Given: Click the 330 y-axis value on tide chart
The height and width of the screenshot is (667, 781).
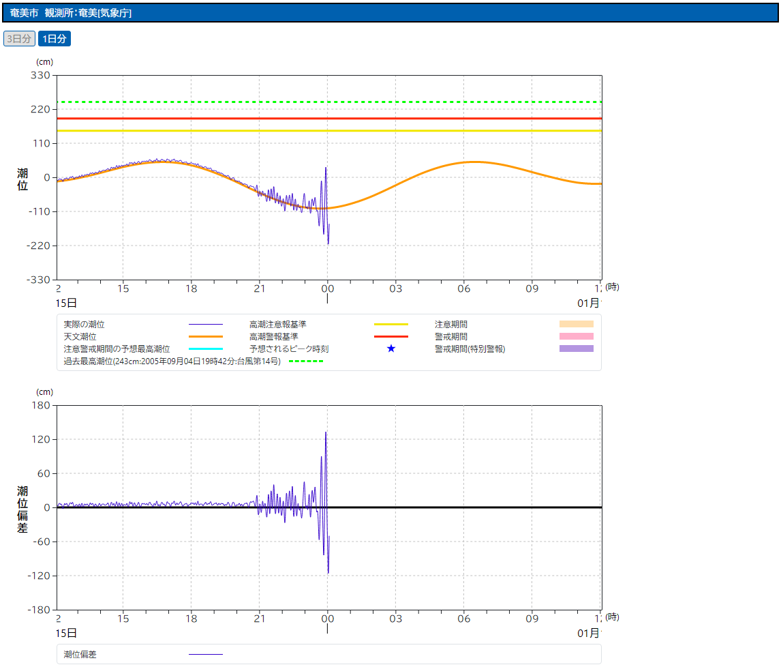Looking at the screenshot, I should (x=40, y=75).
